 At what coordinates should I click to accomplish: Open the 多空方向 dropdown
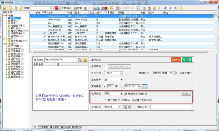click(121, 73)
